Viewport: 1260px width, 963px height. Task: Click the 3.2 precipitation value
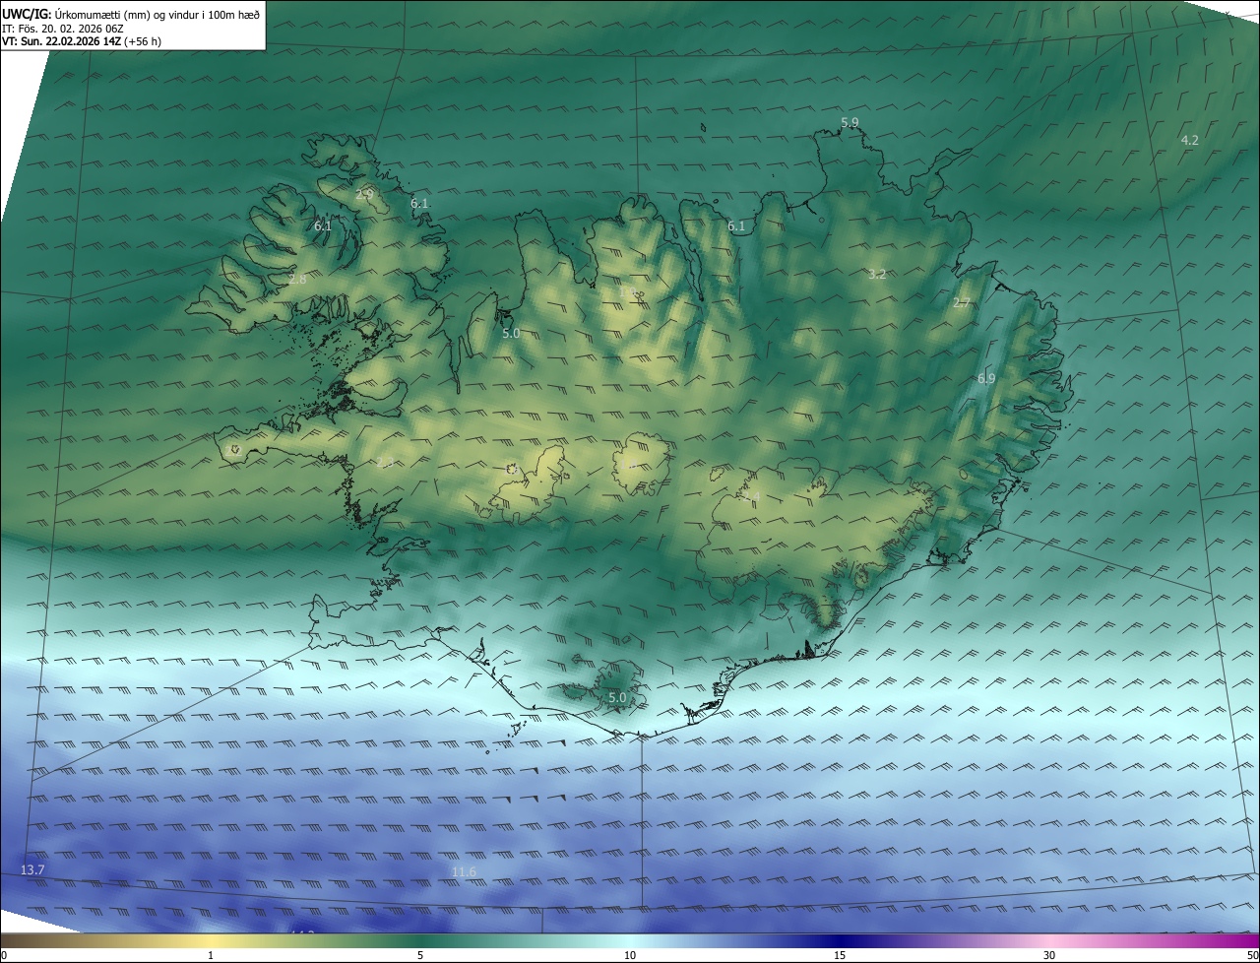tap(877, 274)
